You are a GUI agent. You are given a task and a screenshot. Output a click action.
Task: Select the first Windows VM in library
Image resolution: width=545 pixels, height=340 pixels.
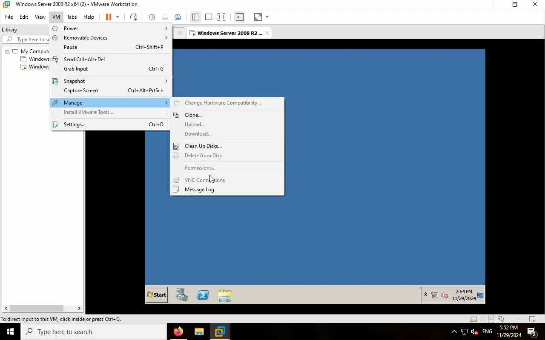pos(39,59)
